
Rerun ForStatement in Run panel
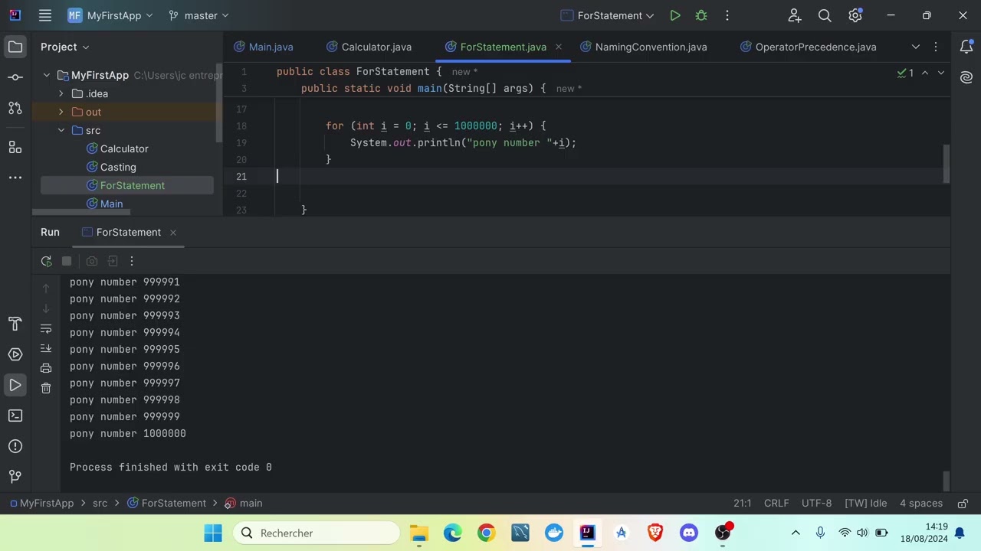coord(46,261)
